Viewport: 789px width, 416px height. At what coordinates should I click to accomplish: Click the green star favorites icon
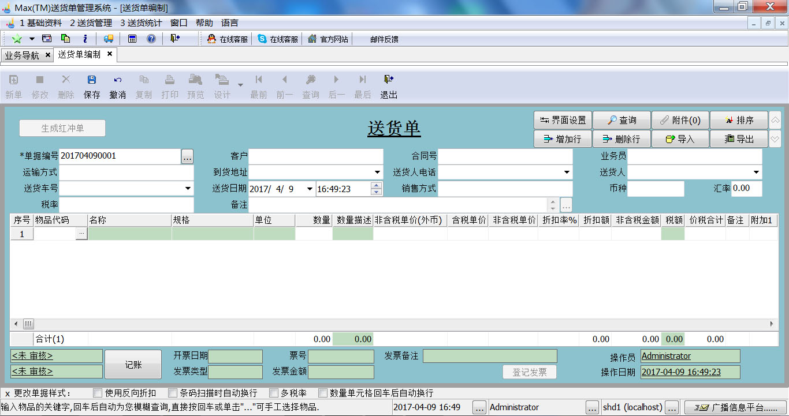coord(17,39)
